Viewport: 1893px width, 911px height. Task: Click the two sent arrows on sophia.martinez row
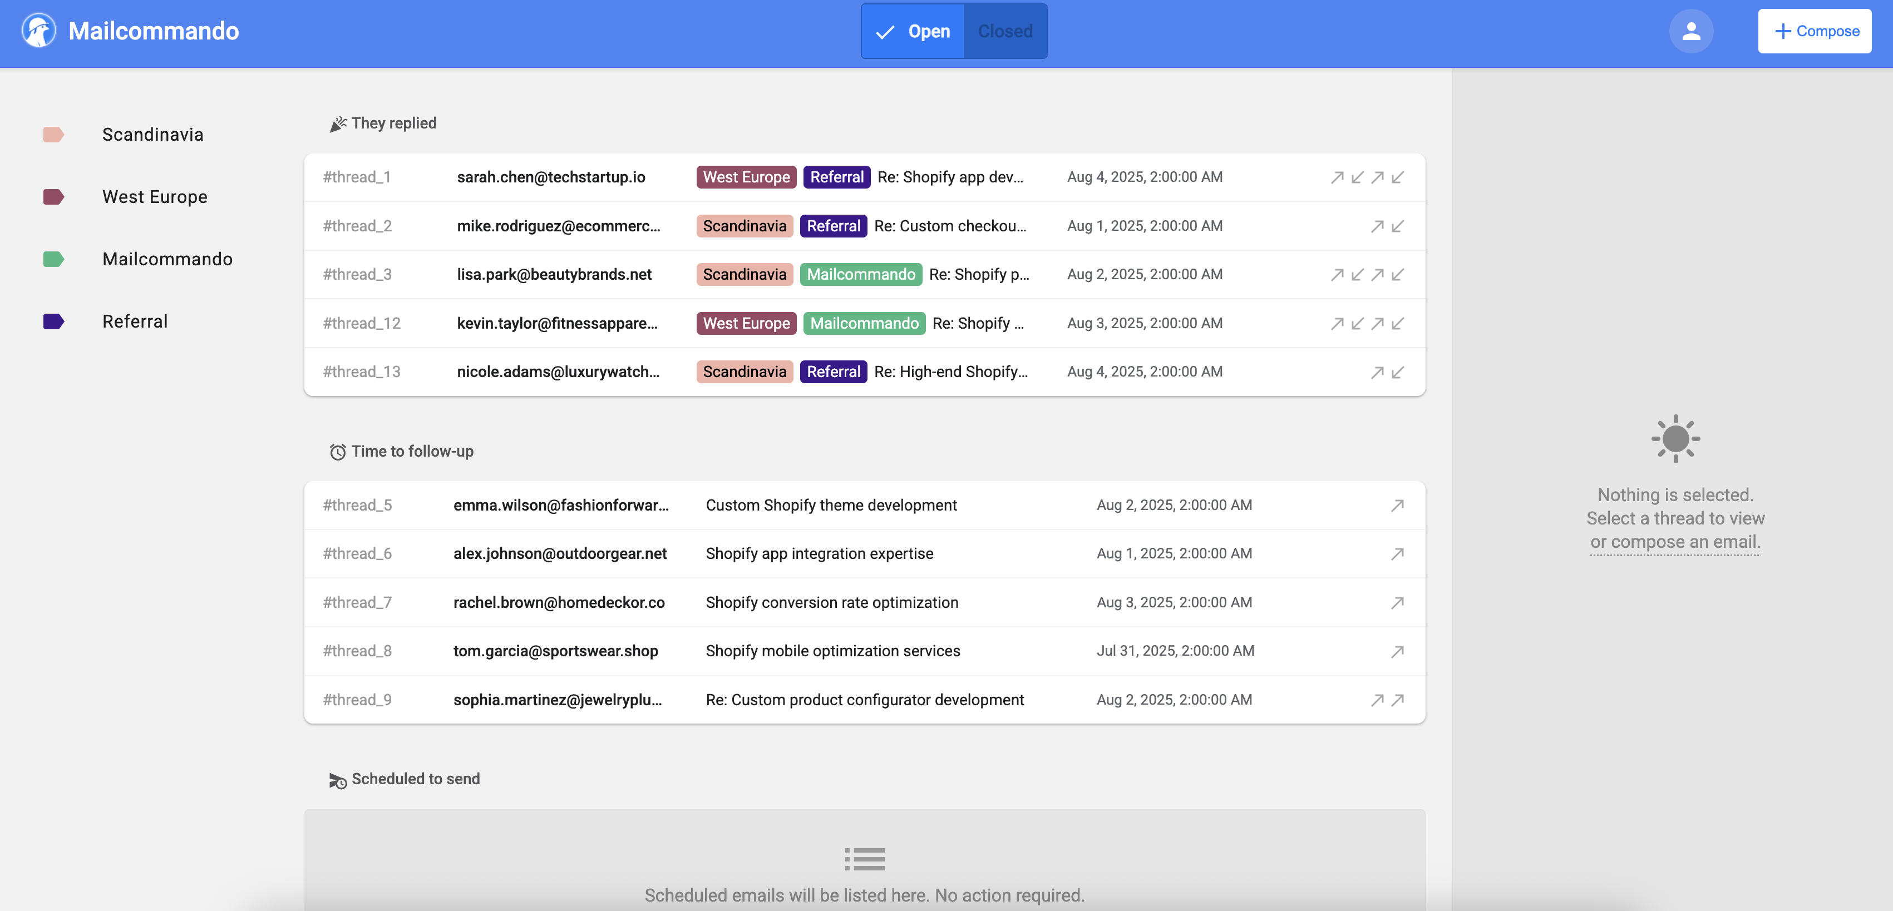pos(1387,700)
